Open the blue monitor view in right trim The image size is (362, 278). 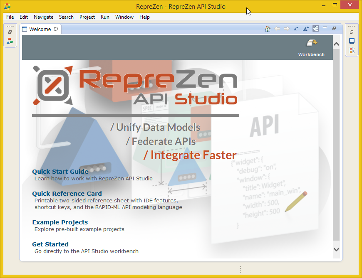tap(352, 41)
